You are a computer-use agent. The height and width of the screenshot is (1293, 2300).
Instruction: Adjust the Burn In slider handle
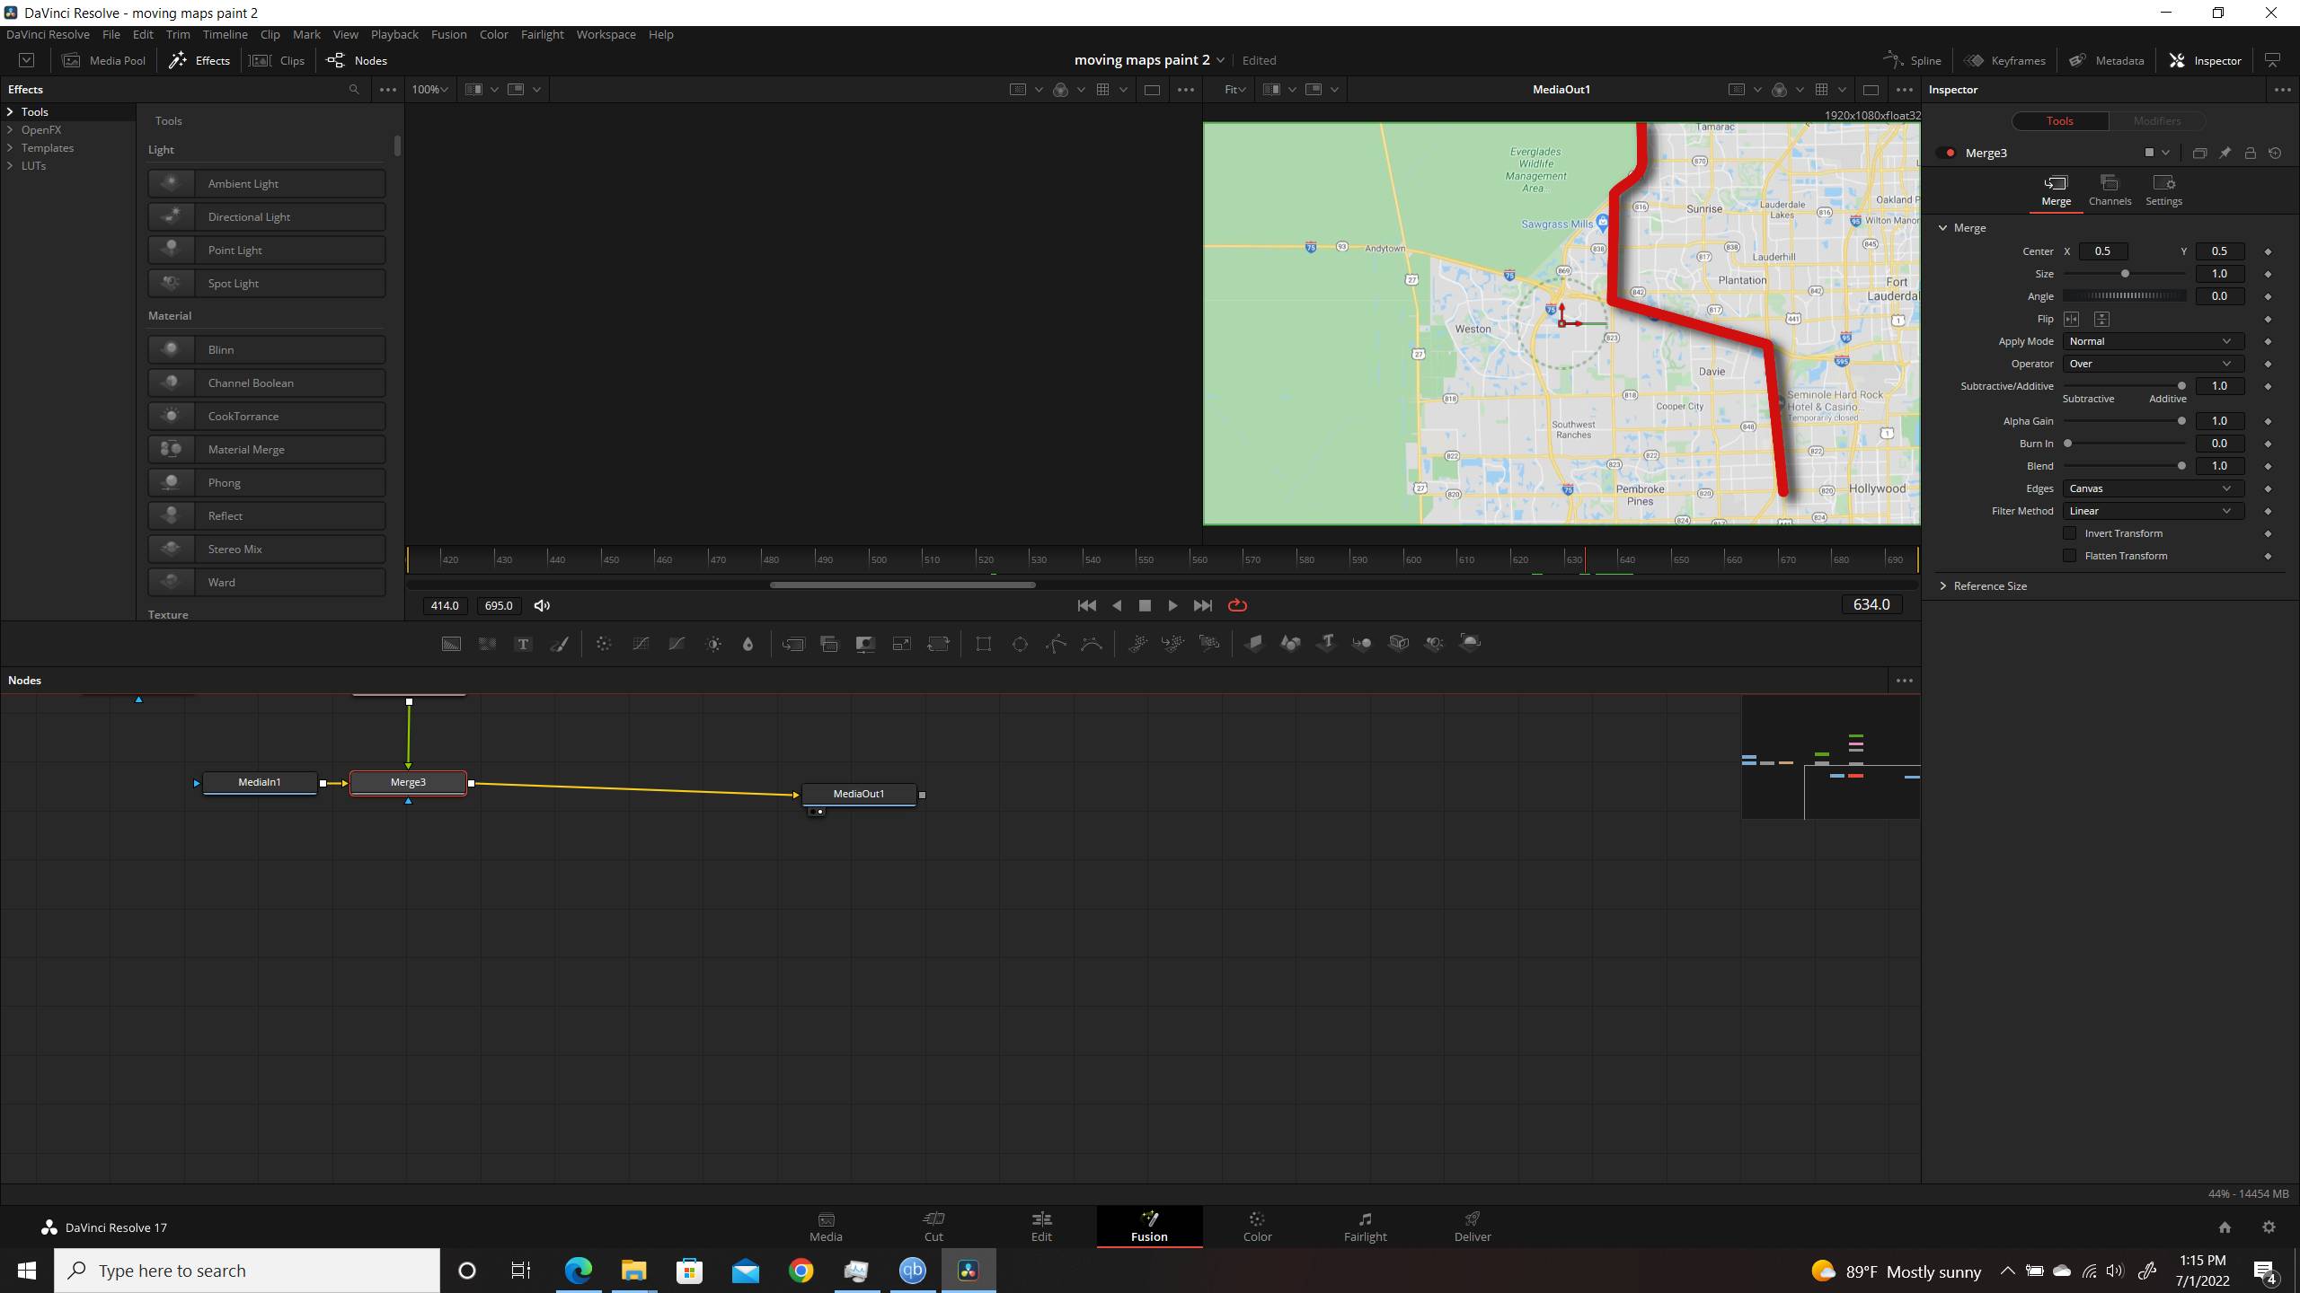click(x=2068, y=444)
